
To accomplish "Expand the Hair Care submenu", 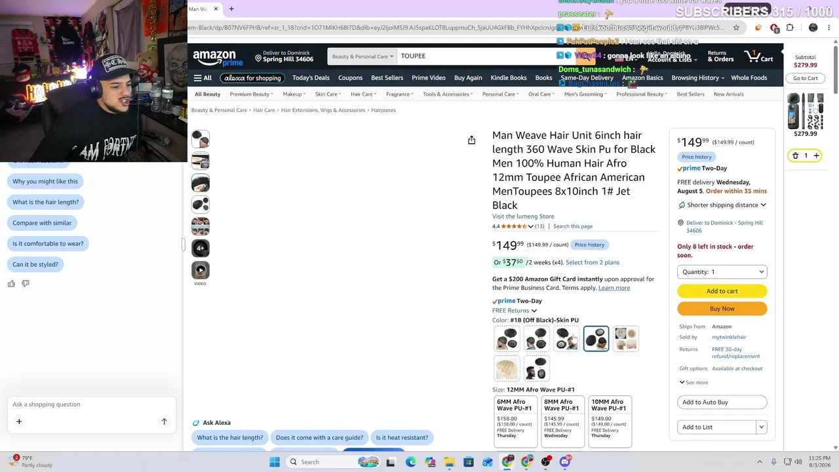I will [364, 94].
